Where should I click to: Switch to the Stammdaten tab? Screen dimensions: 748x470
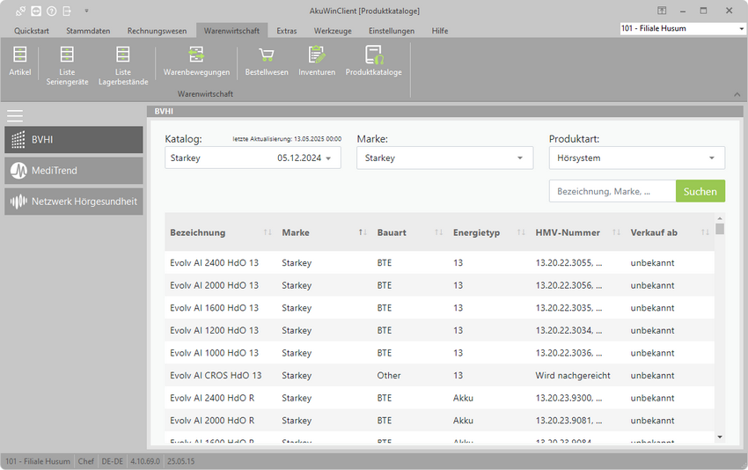88,31
